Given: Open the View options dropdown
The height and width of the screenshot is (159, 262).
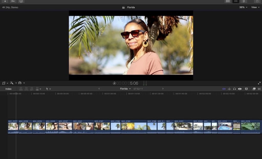Looking at the screenshot, I should click(255, 7).
